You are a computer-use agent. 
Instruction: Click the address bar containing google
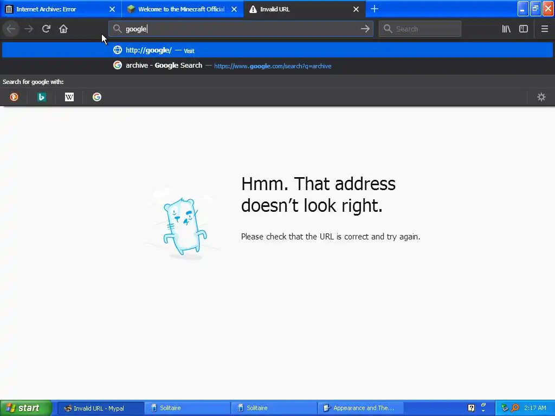pos(241,29)
